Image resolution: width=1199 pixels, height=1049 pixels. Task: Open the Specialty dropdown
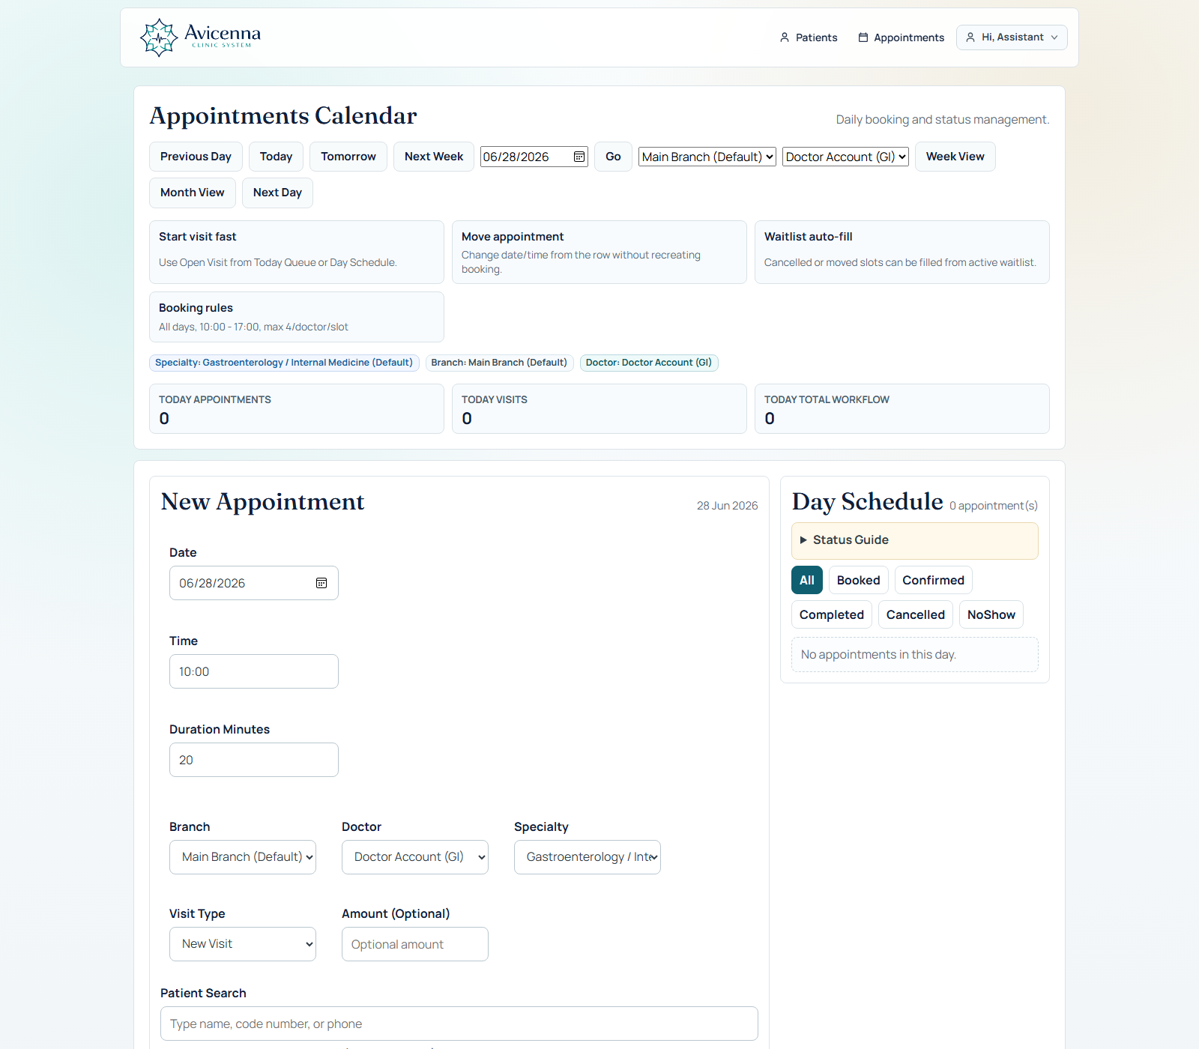click(x=588, y=857)
